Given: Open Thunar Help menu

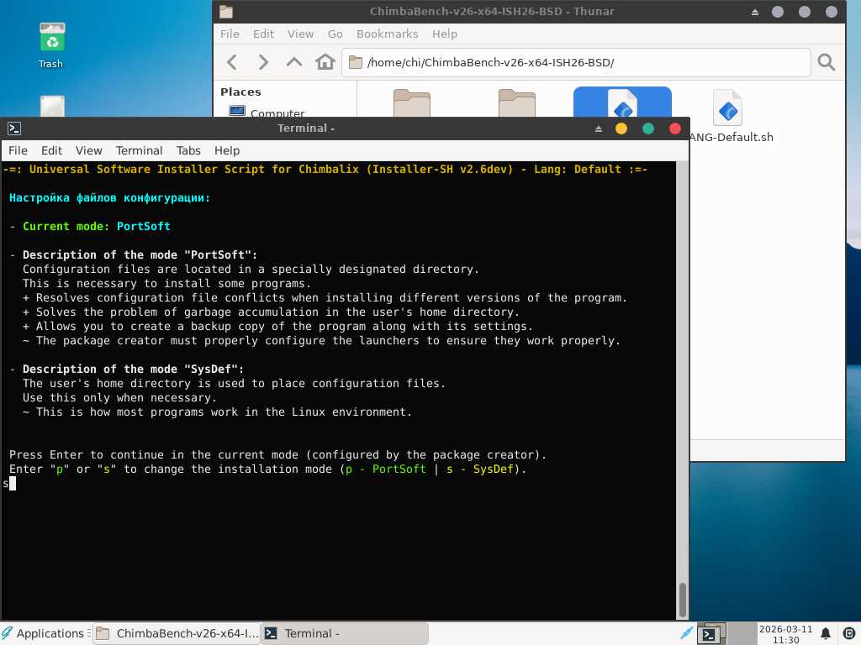Looking at the screenshot, I should pos(444,34).
